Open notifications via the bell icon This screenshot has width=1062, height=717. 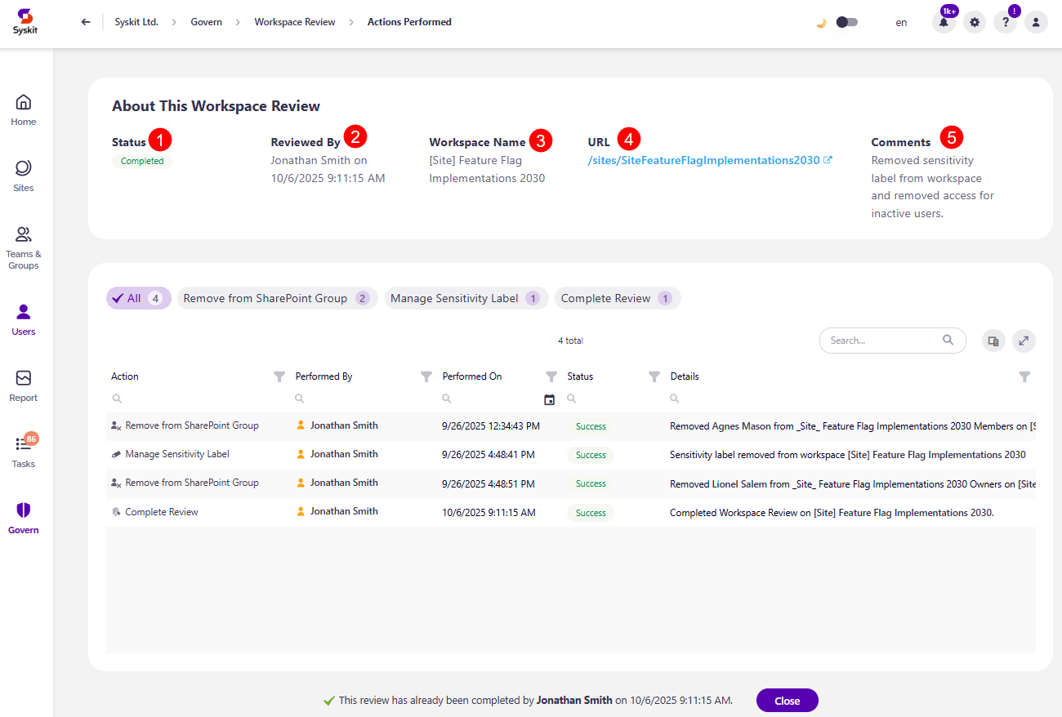[x=944, y=22]
